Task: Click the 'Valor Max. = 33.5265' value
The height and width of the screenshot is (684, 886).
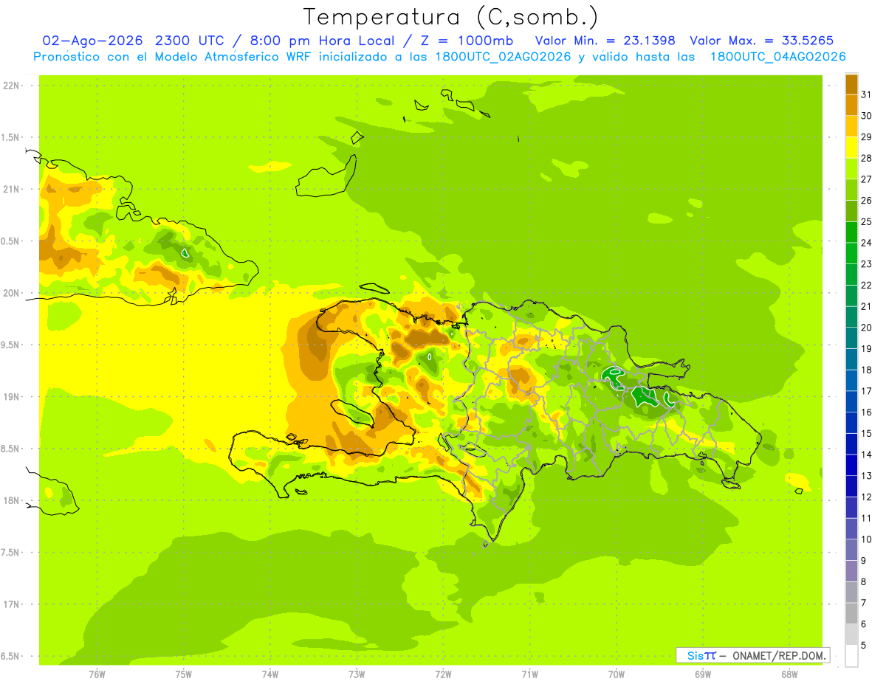Action: tap(762, 41)
